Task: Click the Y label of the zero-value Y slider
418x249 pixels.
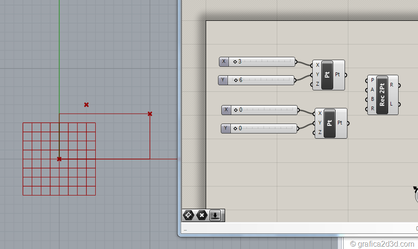Action: coord(226,128)
